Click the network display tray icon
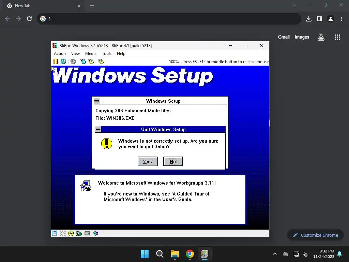Screen dimensions: 349x262 [296, 254]
